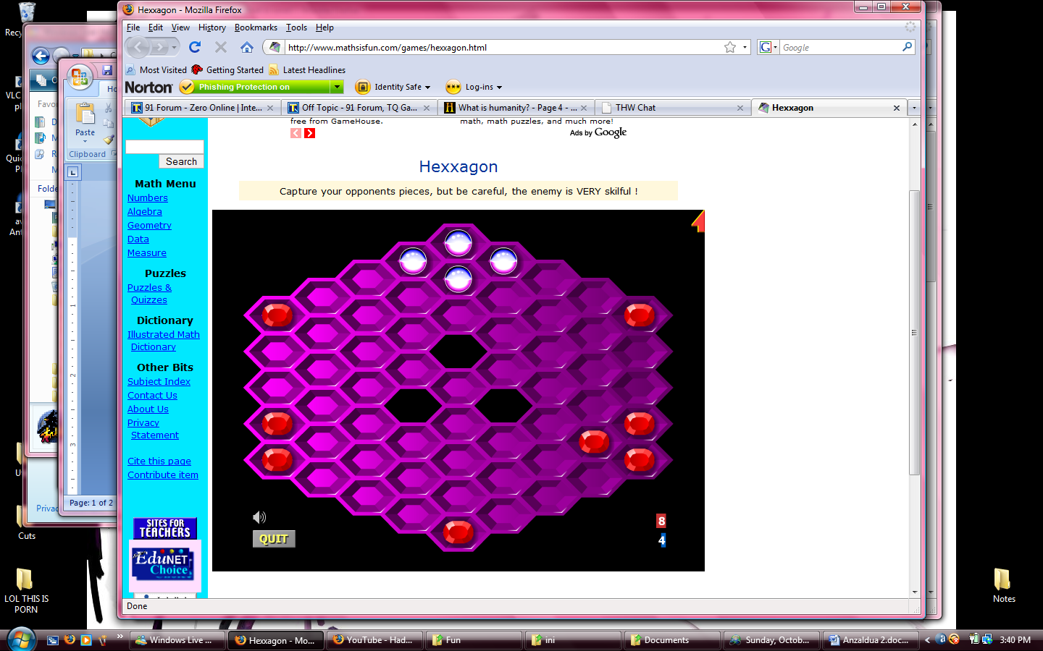Viewport: 1043px width, 651px height.
Task: Click the site search input field
Action: pos(164,147)
